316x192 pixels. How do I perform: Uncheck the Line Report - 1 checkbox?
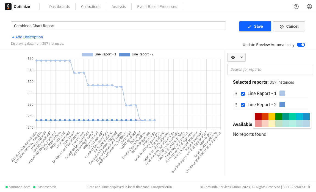point(243,94)
